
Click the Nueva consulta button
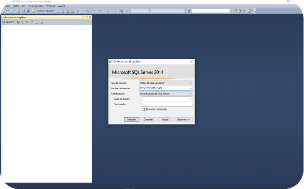(43, 11)
